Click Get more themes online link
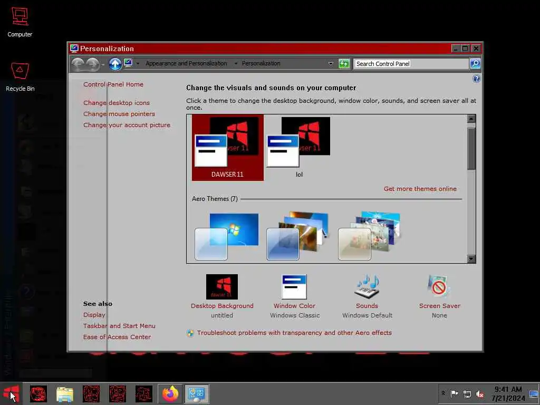Screen dimensions: 540x405 pos(420,189)
